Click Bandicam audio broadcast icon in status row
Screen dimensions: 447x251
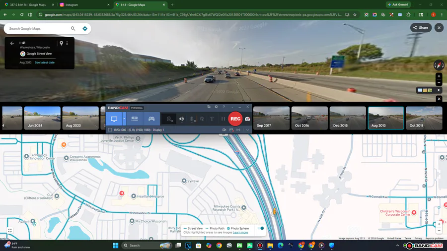pos(238,130)
